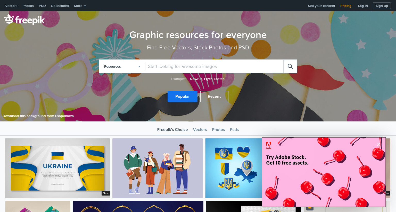The width and height of the screenshot is (396, 212).
Task: Switch to the Psds tab
Action: [234, 130]
